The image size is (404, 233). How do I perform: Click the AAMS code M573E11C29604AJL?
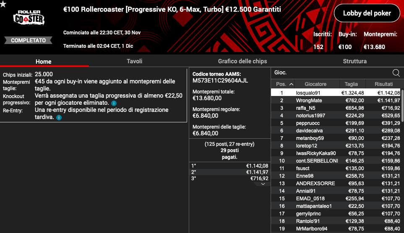[x=220, y=81]
